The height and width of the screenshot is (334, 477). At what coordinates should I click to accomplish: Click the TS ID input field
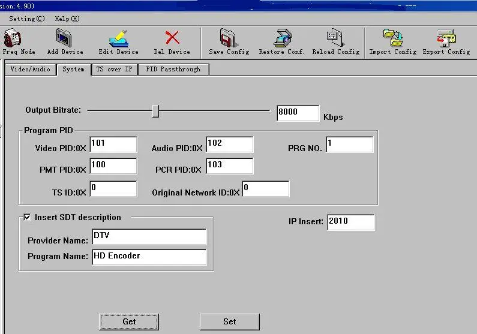[x=113, y=189]
